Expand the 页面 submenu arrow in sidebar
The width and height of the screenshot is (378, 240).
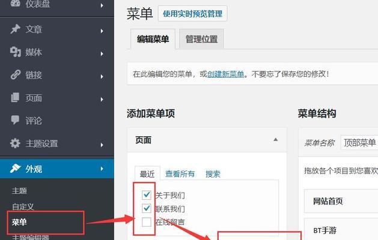click(x=102, y=99)
